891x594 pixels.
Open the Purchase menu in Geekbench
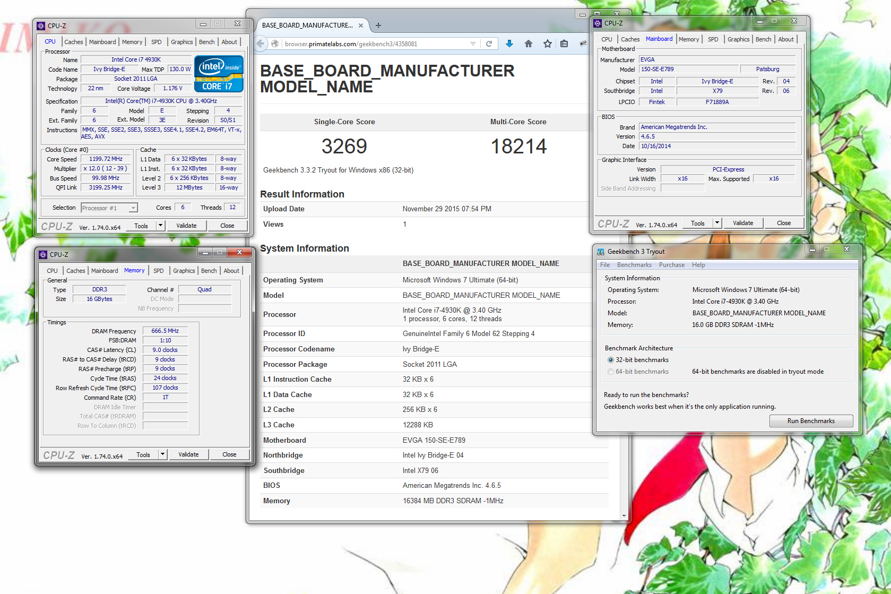(x=672, y=265)
